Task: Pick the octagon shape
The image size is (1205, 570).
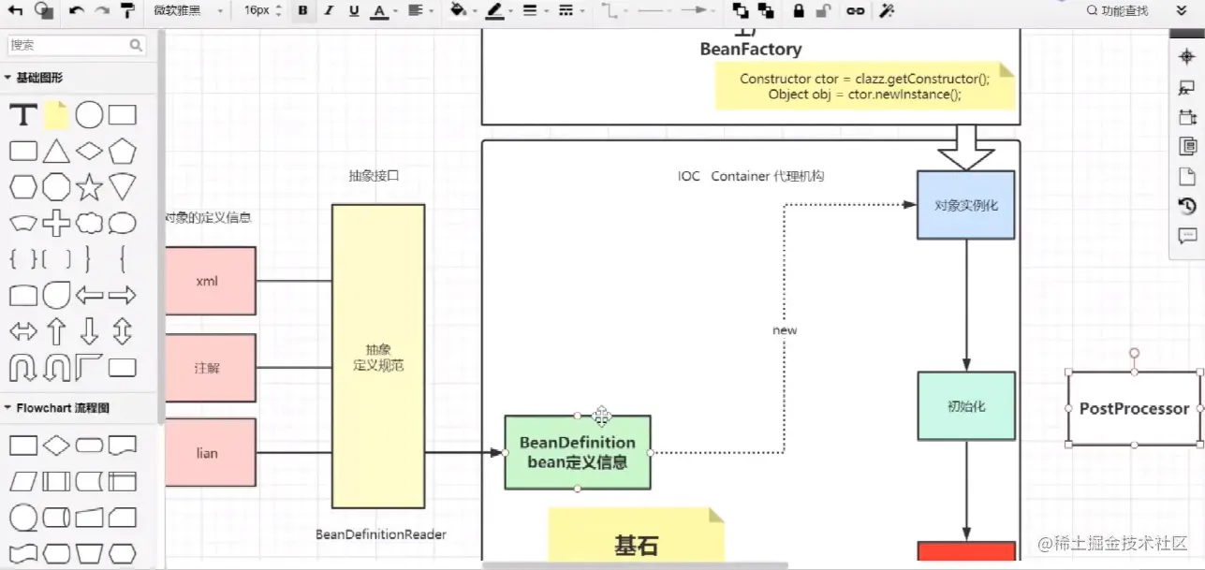Action: tap(56, 187)
